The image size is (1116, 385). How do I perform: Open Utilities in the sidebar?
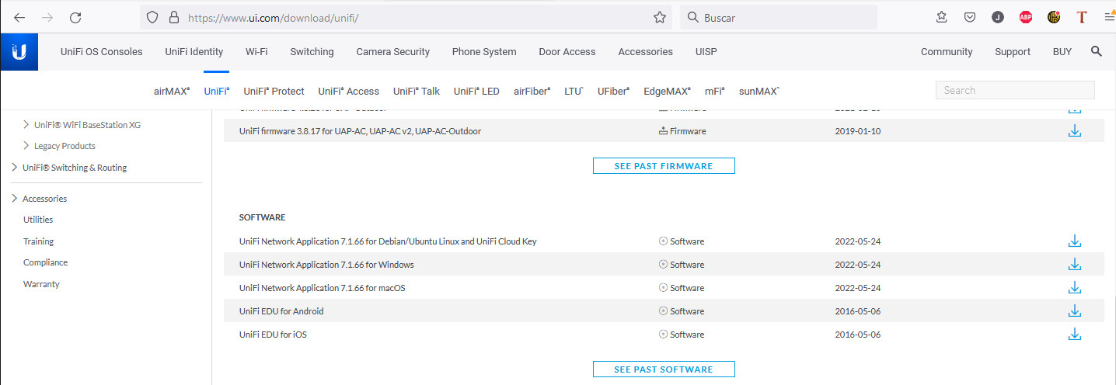(38, 220)
